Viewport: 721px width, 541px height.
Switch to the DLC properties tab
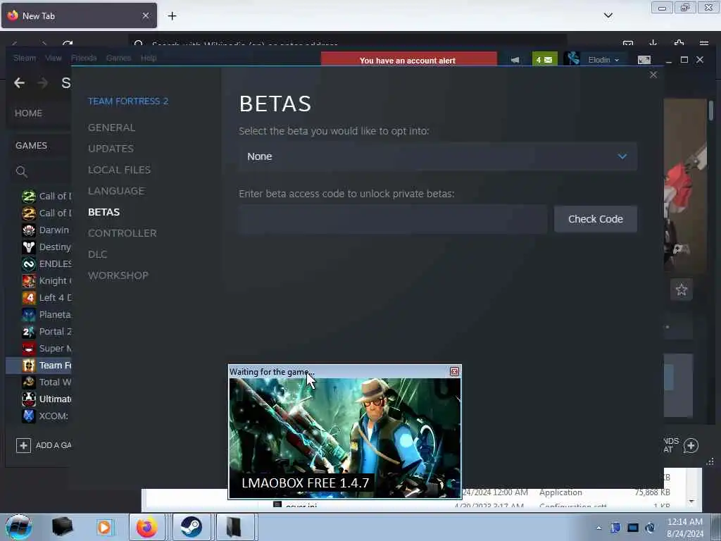click(x=97, y=254)
